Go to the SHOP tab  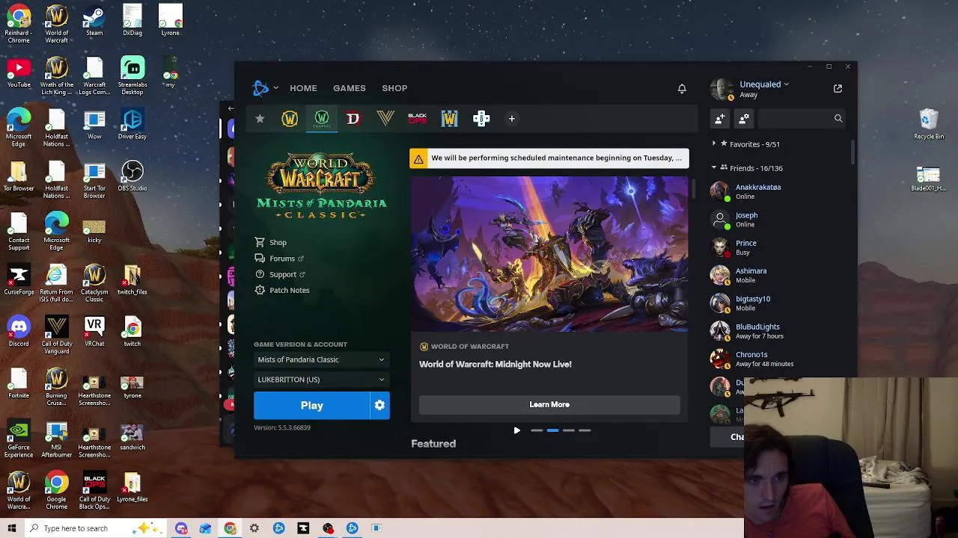point(394,88)
